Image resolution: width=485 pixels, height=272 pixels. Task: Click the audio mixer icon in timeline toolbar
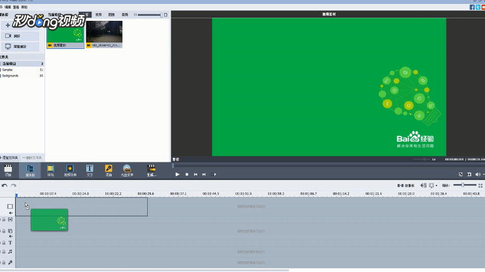[x=424, y=185]
